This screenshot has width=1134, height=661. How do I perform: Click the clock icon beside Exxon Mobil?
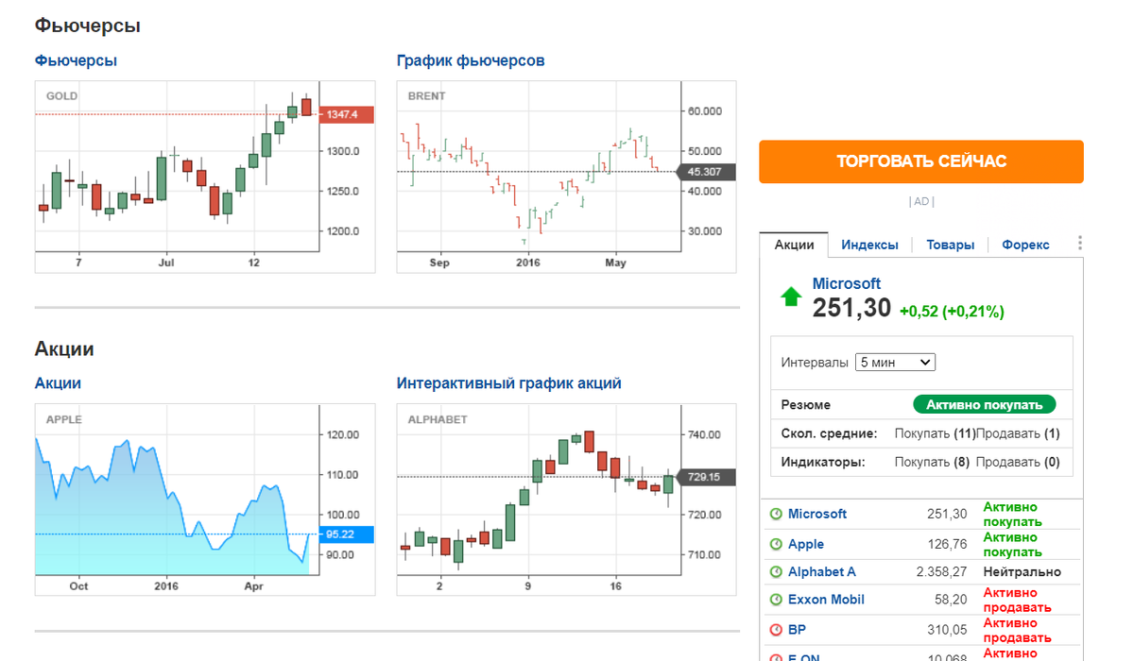[778, 600]
